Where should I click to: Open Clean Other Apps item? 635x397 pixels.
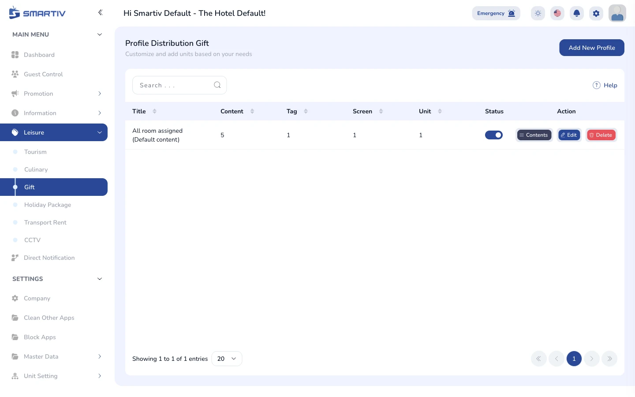(54, 318)
